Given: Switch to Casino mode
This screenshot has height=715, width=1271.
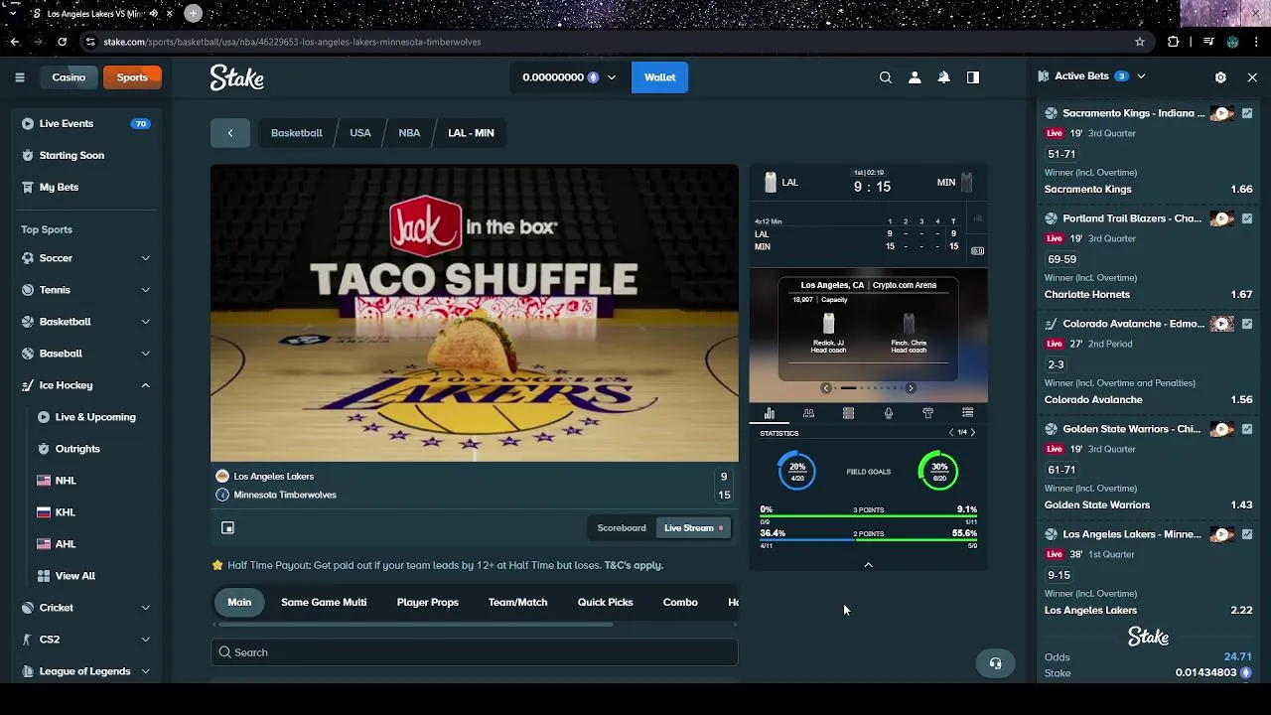Looking at the screenshot, I should 69,77.
